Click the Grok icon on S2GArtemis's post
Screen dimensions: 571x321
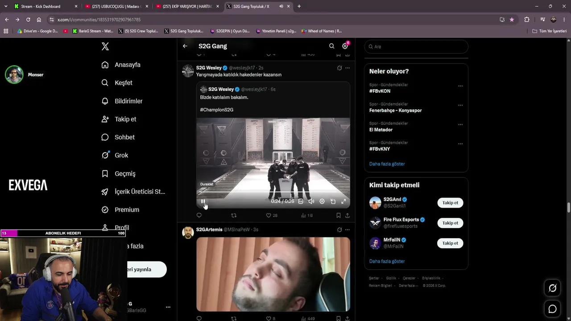click(339, 230)
